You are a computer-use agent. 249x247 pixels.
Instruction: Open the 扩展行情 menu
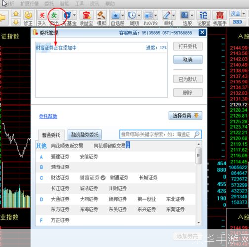pos(29,3)
